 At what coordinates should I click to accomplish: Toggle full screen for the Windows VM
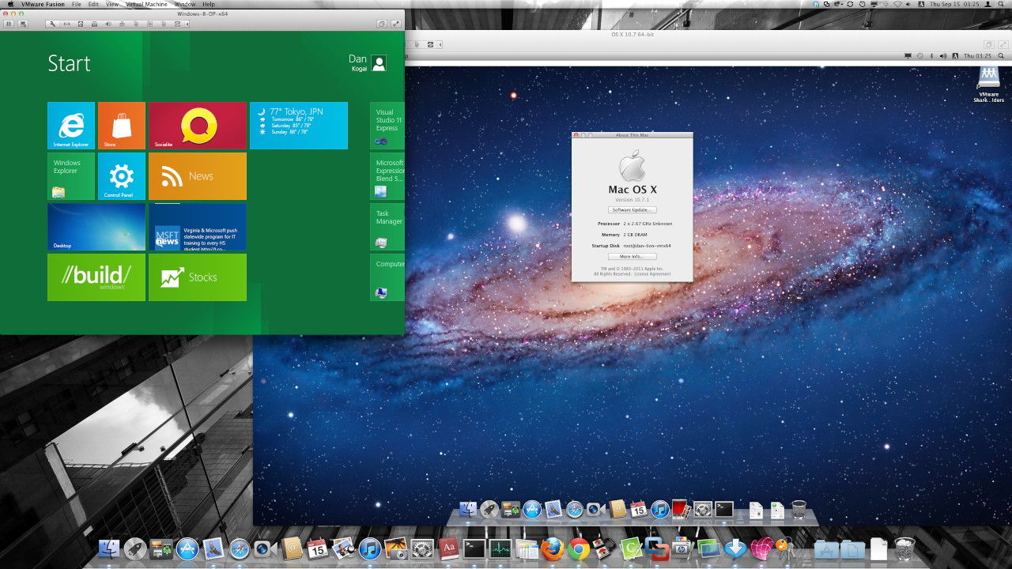(396, 24)
